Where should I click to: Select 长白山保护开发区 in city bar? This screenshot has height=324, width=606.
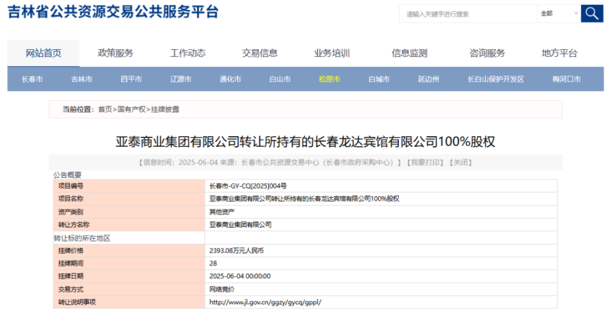pos(496,79)
